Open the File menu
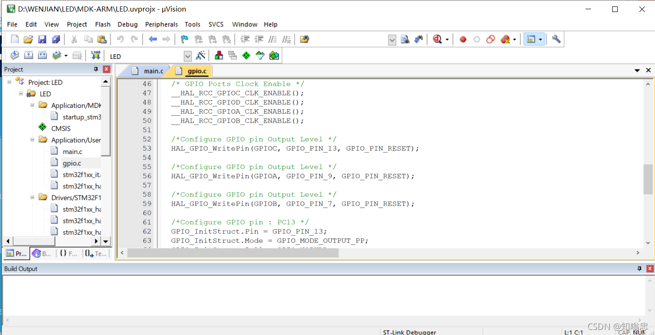The height and width of the screenshot is (335, 655). point(12,24)
